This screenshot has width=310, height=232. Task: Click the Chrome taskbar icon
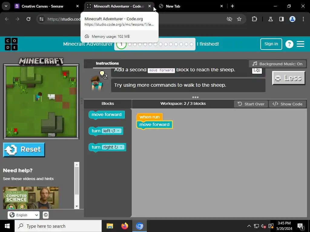tap(139, 226)
